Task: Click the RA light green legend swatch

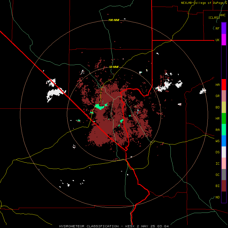Action: point(224,130)
